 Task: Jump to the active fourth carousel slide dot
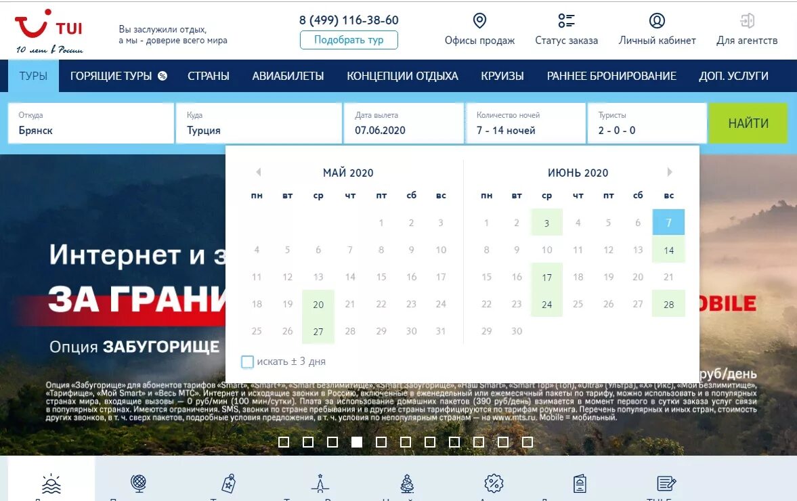point(357,442)
